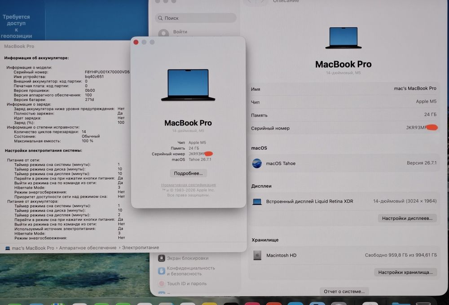Click the Подробнее... button
Screen dimensions: 449x305
tap(188, 173)
